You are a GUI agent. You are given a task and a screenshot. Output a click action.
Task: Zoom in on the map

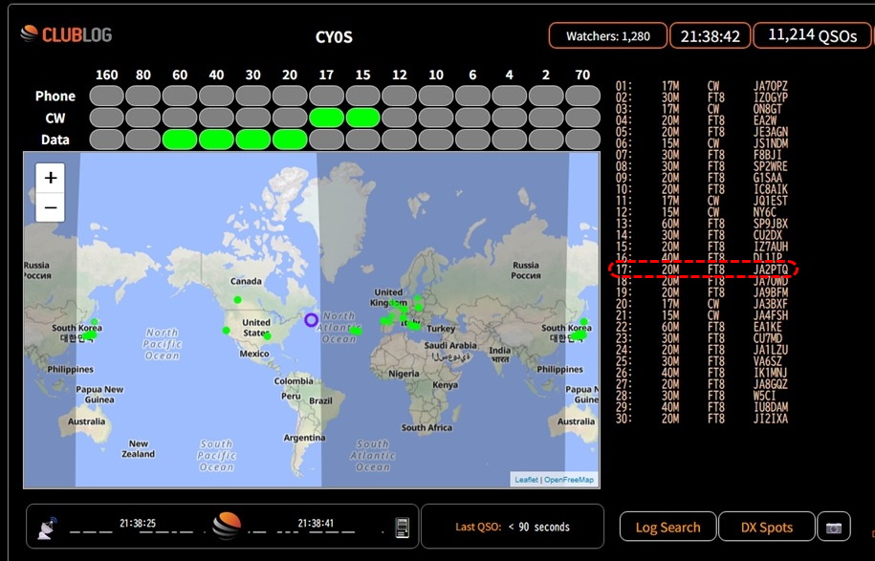pyautogui.click(x=51, y=178)
